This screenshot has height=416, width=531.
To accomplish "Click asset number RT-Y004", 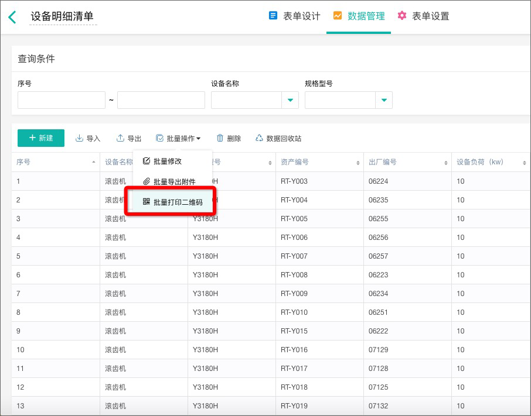I will (x=294, y=200).
